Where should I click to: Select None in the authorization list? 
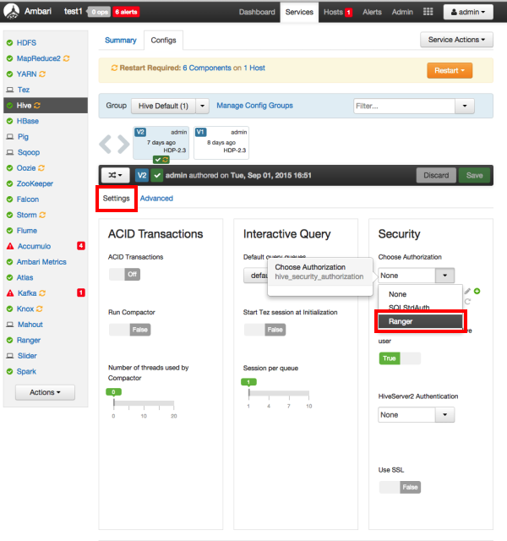pos(421,294)
